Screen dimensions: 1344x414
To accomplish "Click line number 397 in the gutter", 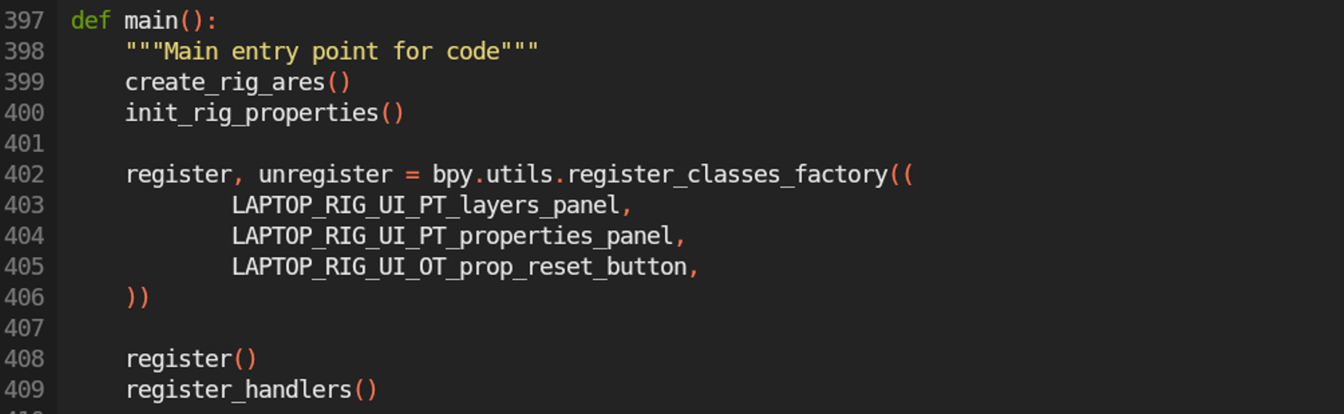I will click(24, 20).
